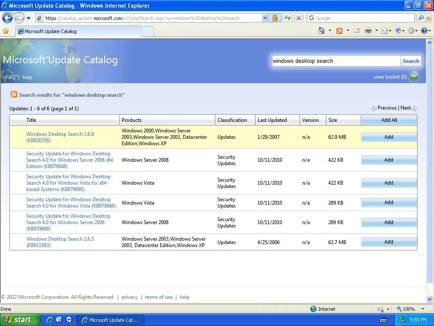The image size is (434, 326).
Task: Click the Refresh page icon
Action: tap(288, 18)
